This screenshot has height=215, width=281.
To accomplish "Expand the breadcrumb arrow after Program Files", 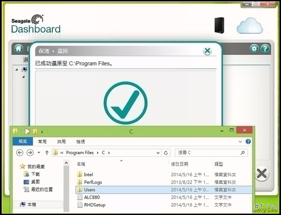I will tap(98, 153).
